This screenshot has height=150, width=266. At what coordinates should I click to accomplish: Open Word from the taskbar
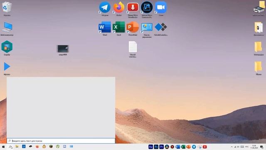(177, 147)
